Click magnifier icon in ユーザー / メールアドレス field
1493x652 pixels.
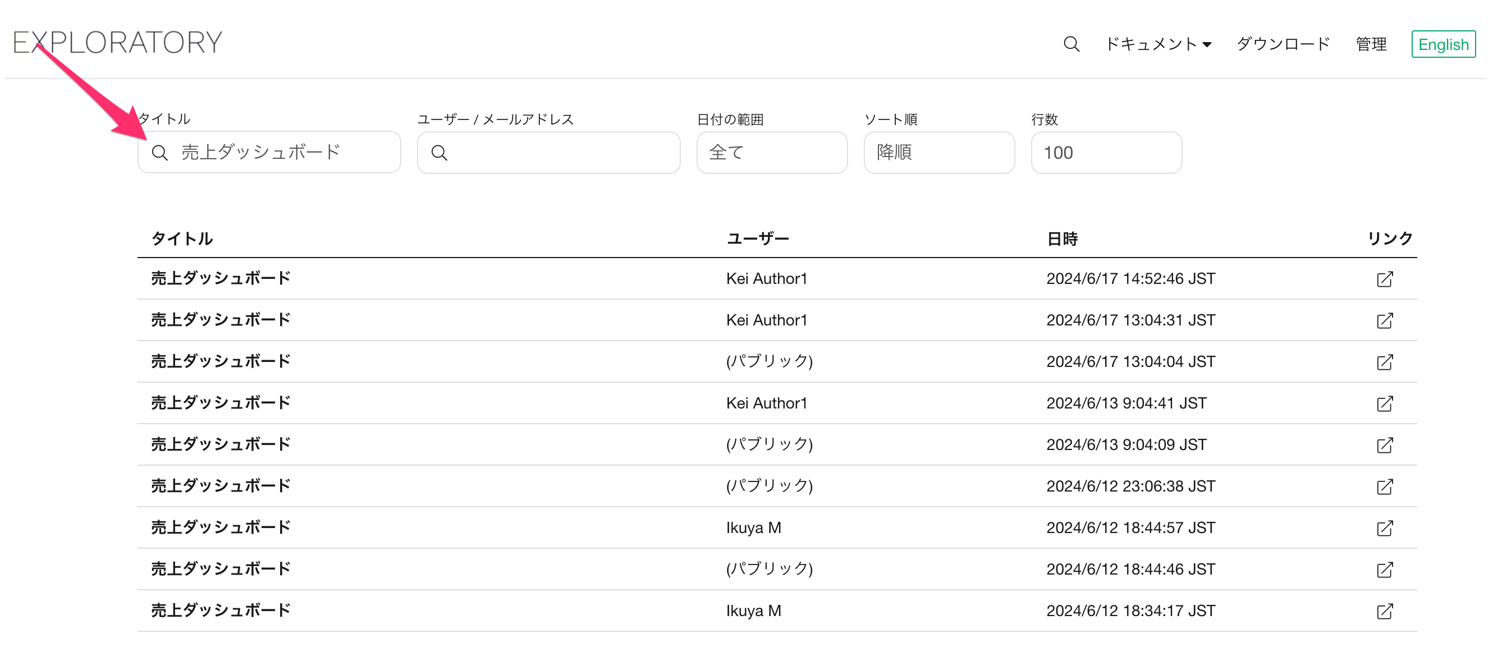439,153
